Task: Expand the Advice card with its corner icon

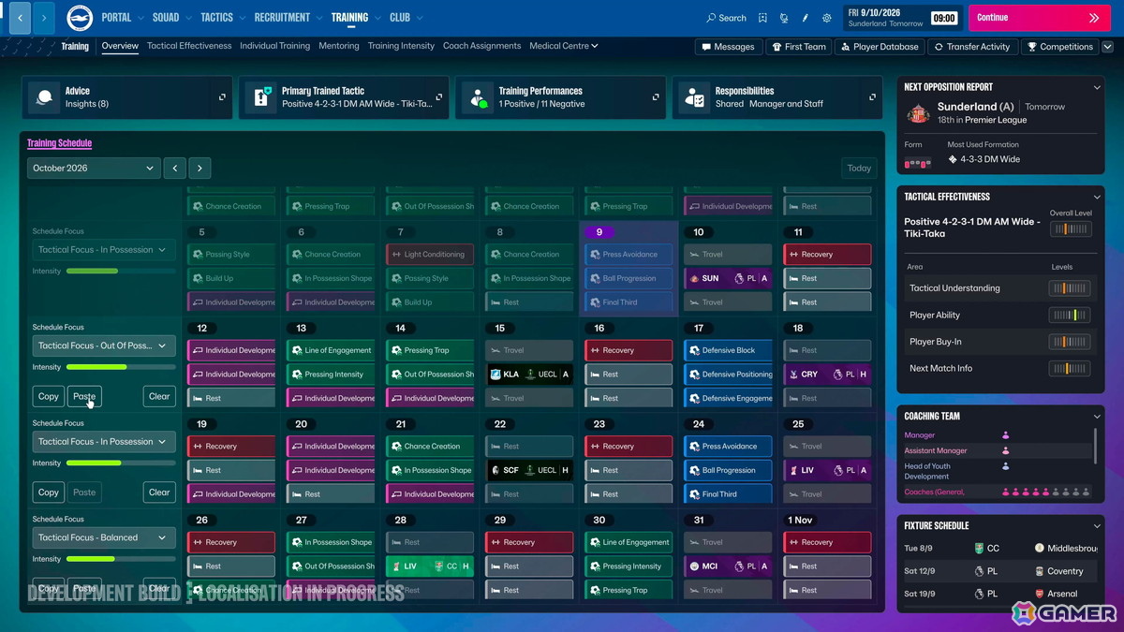Action: pos(222,97)
